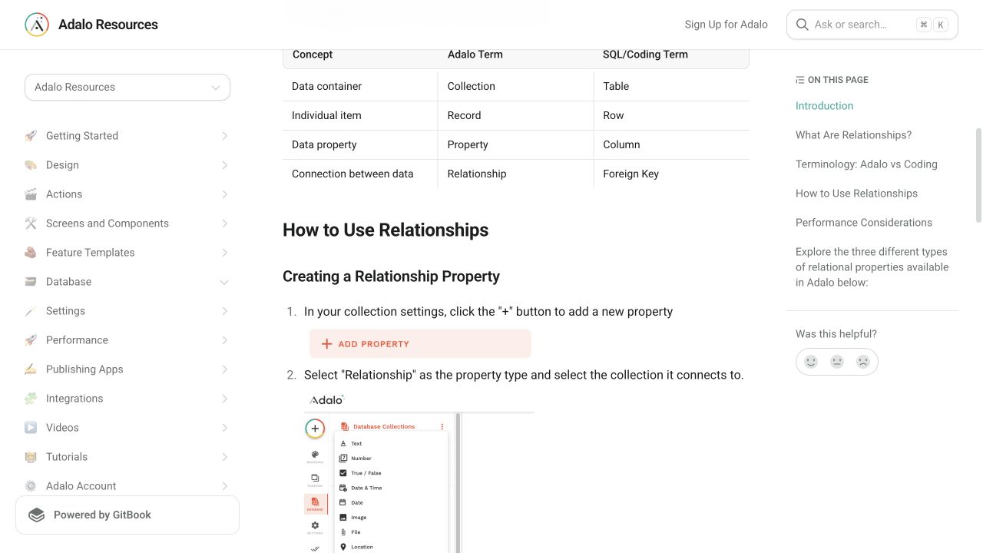Click the search magnifier icon
Image resolution: width=983 pixels, height=553 pixels.
coord(802,25)
